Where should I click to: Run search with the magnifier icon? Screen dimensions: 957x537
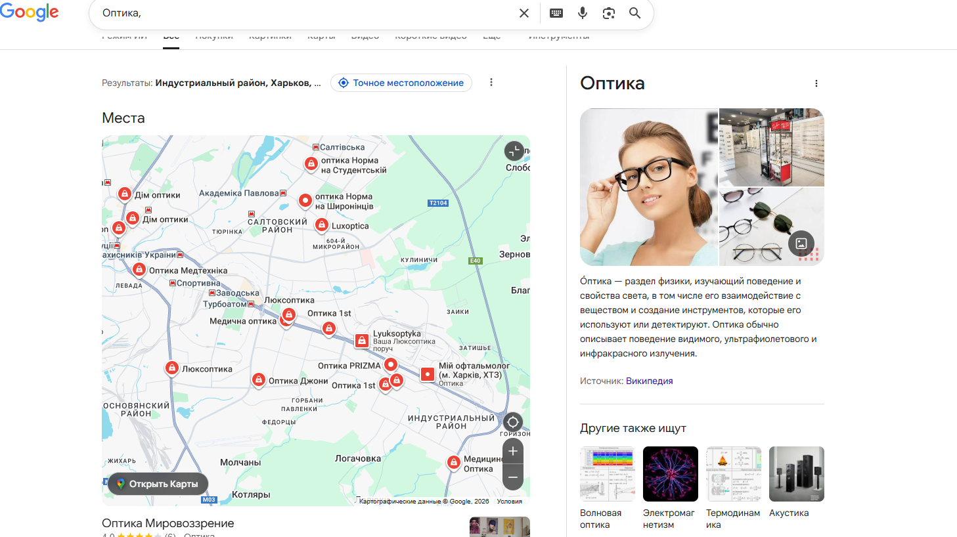coord(634,13)
